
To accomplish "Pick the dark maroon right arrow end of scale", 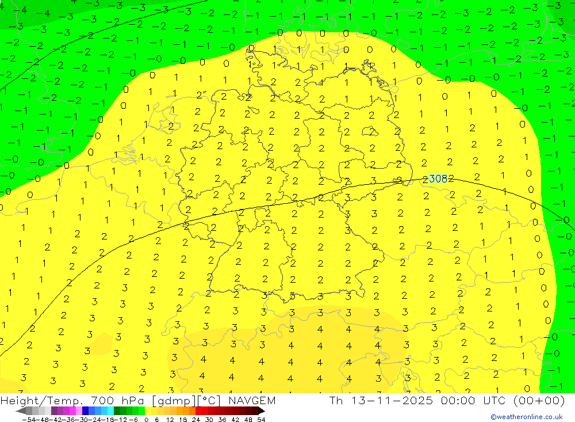I will tap(262, 410).
